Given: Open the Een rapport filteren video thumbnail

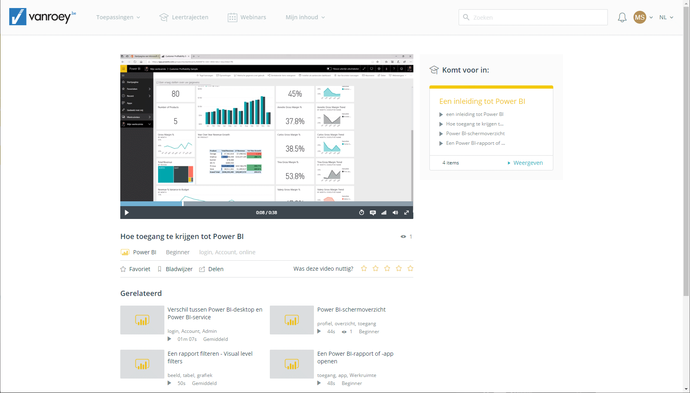Looking at the screenshot, I should coord(142,364).
